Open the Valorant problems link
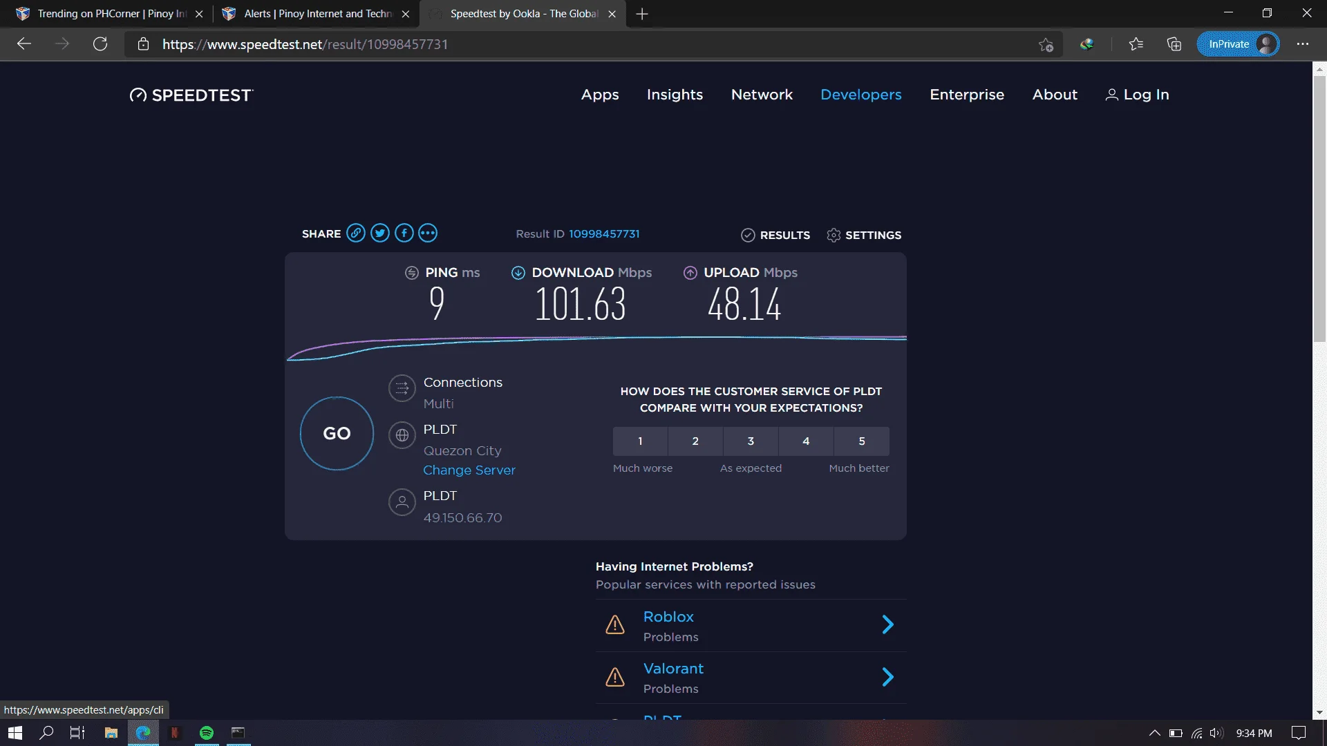This screenshot has width=1327, height=746. [673, 669]
